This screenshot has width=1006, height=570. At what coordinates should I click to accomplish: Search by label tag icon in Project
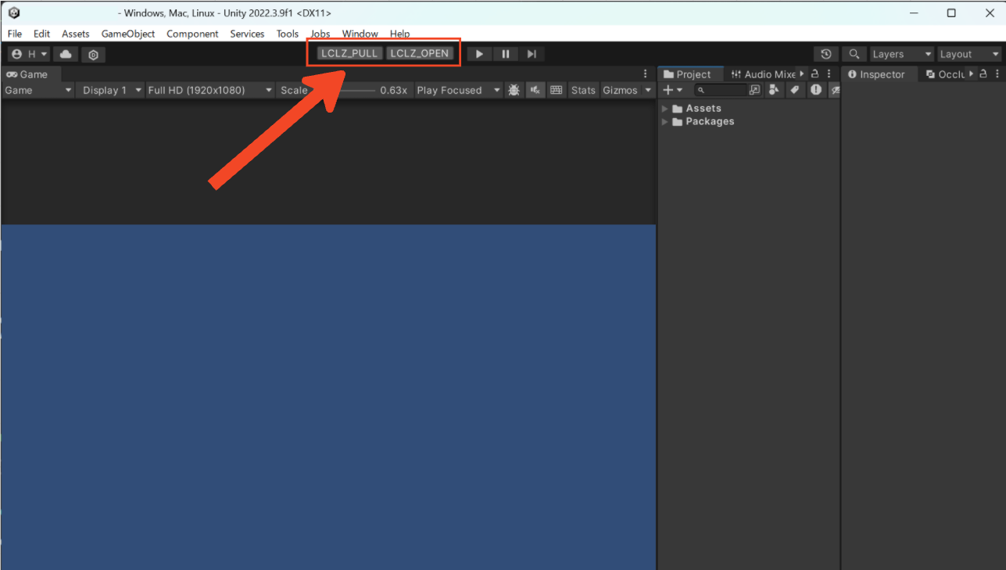click(x=794, y=90)
